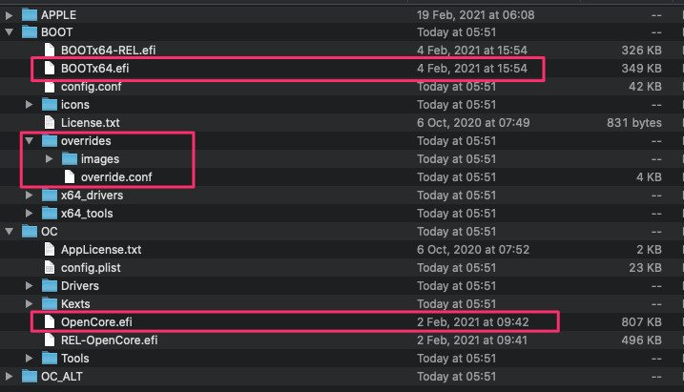The image size is (684, 392).
Task: Select the x64_tools folder name
Action: click(87, 214)
